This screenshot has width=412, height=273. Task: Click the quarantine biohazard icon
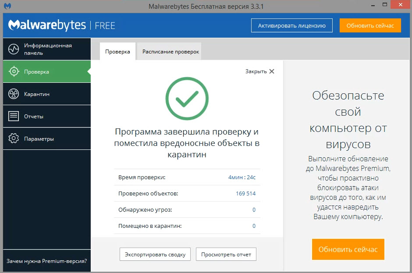point(14,94)
